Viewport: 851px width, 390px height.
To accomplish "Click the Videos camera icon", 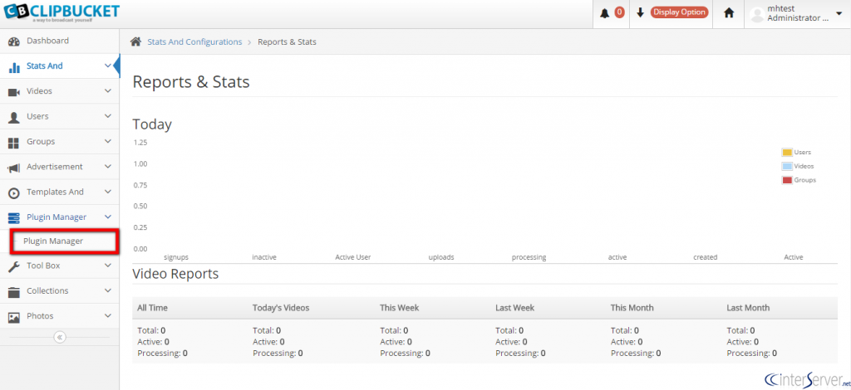I will (14, 92).
